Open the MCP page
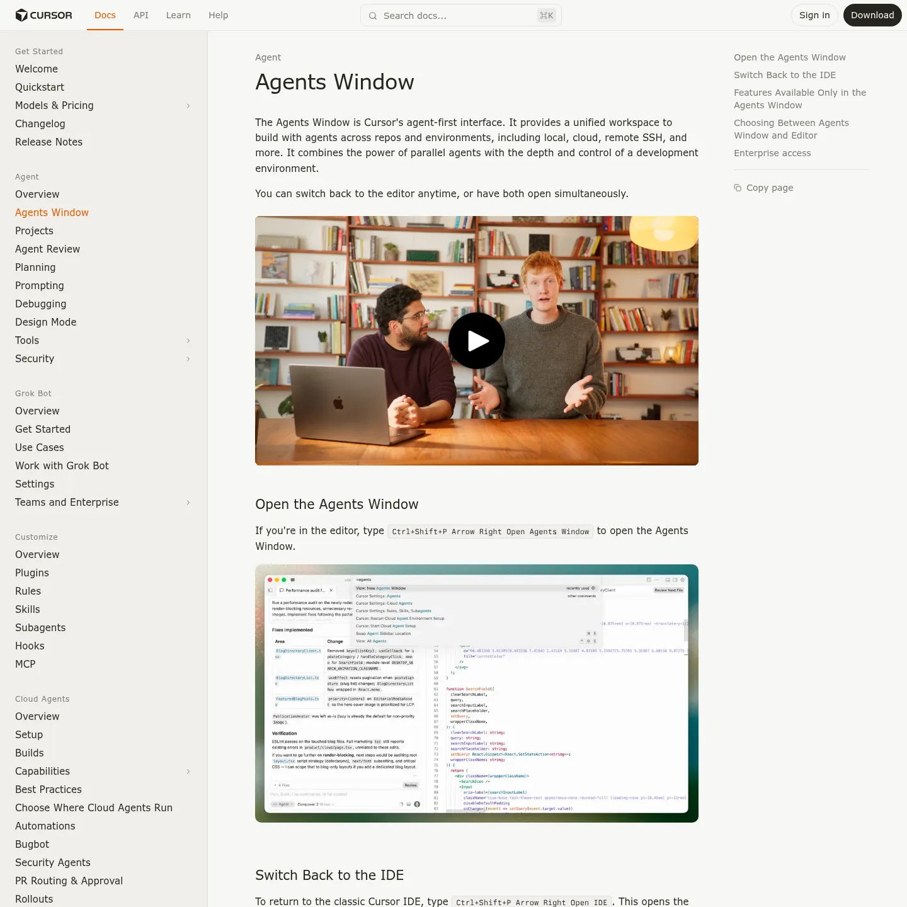Screen dimensions: 907x907 click(25, 665)
